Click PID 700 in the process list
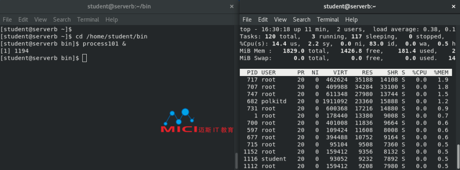Image resolution: width=460 pixels, height=170 pixels. [252, 123]
